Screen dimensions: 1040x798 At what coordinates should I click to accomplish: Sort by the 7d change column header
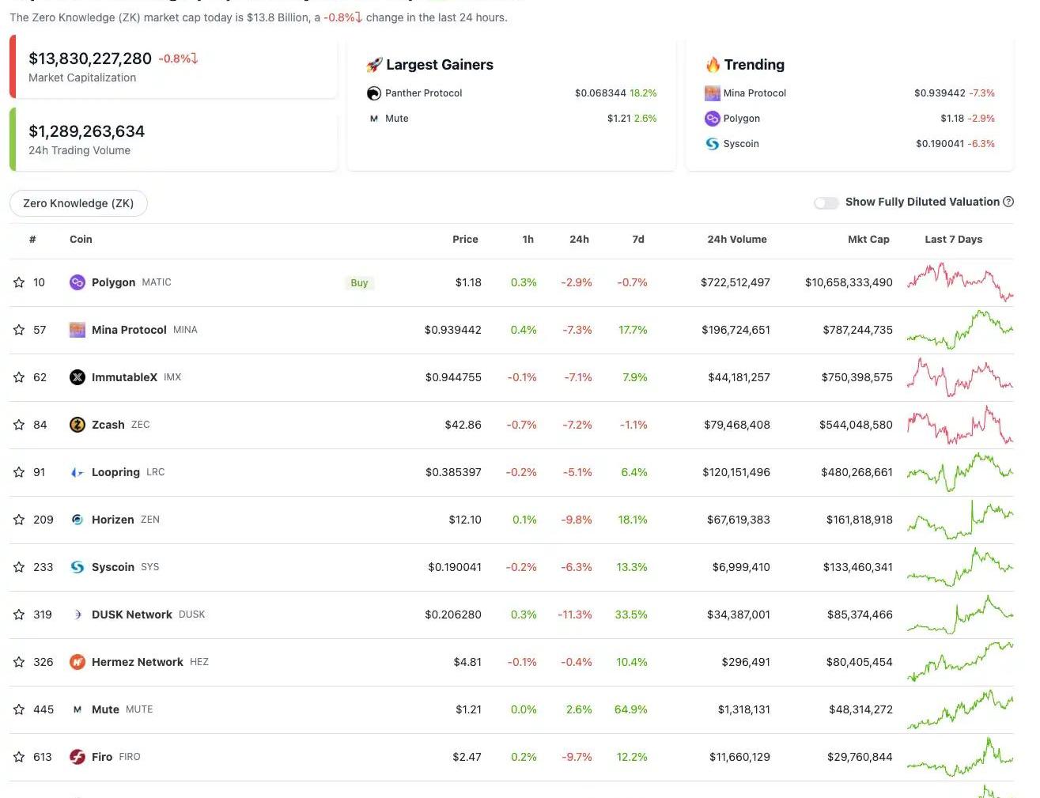pos(637,240)
